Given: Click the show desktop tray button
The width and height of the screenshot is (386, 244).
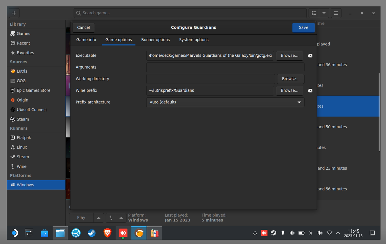Looking at the screenshot, I should (372, 233).
